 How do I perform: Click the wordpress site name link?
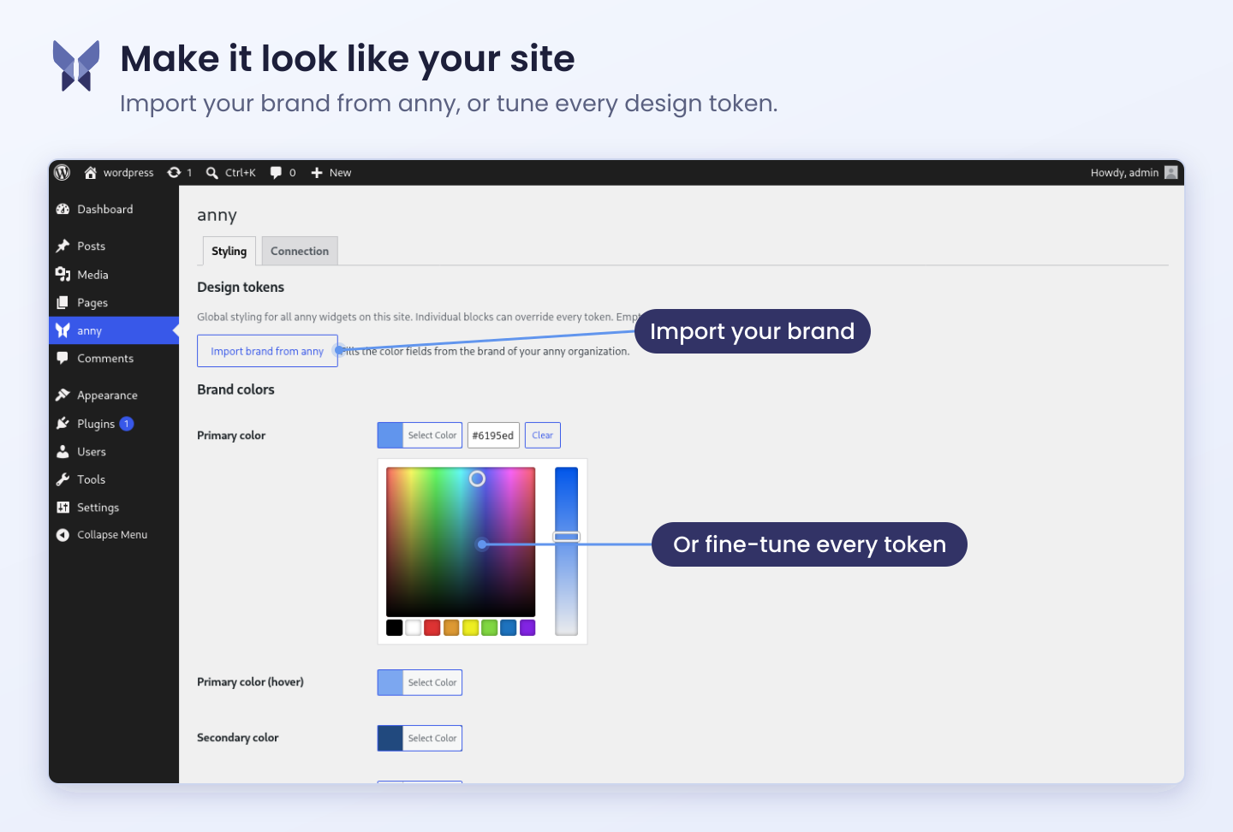point(128,172)
